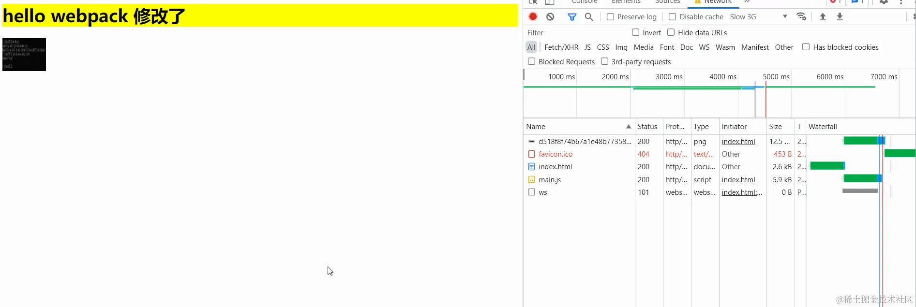Screen dimensions: 916x307
Task: Open network search with magnifier icon
Action: 589,16
